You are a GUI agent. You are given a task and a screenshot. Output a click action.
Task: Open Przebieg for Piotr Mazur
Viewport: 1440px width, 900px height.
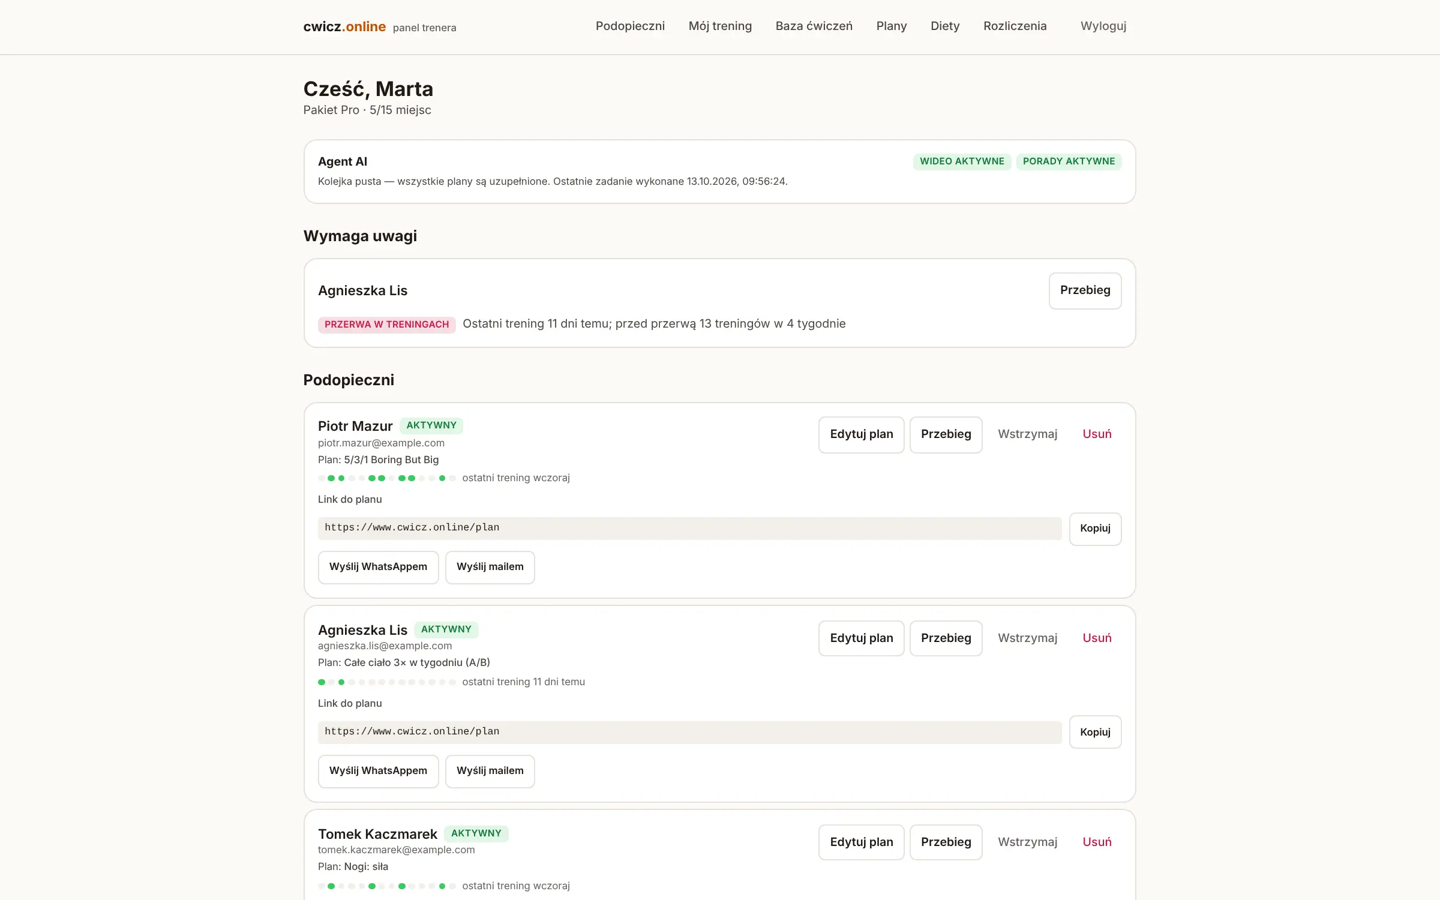(x=946, y=434)
